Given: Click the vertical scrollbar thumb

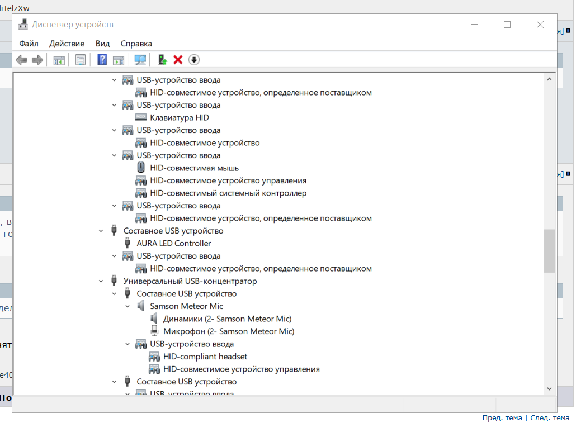Looking at the screenshot, I should click(549, 251).
